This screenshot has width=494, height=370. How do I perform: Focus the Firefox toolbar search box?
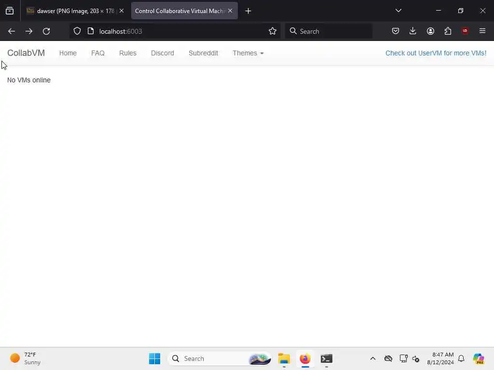[329, 31]
